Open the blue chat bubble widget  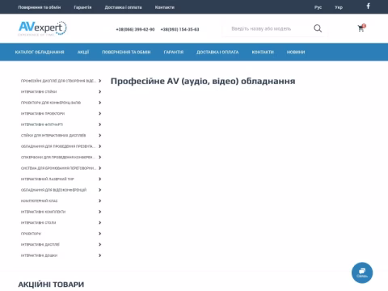[x=362, y=272]
